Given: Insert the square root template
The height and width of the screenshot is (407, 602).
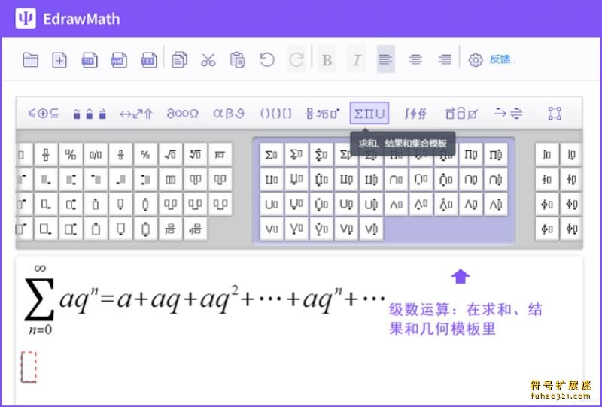Looking at the screenshot, I should pyautogui.click(x=171, y=155).
